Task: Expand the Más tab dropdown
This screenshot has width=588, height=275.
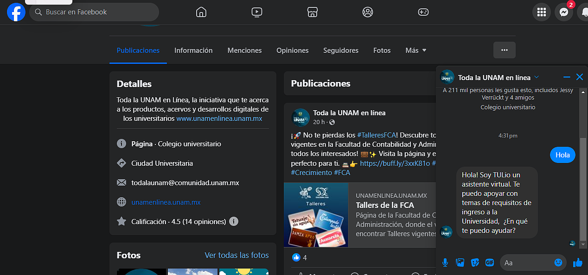Action: pos(416,50)
